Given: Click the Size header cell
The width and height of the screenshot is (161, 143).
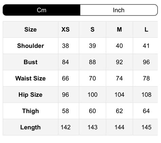Looking at the screenshot, I should point(31,29).
